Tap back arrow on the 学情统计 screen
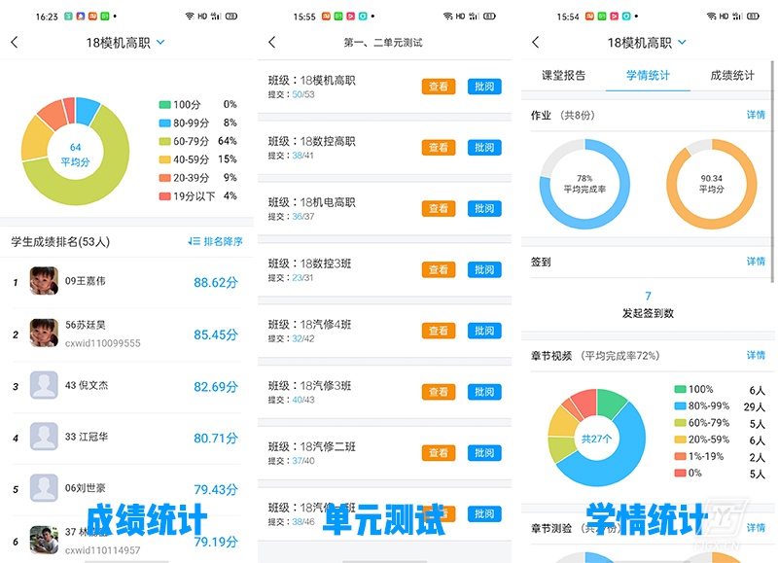The image size is (778, 563). (536, 43)
